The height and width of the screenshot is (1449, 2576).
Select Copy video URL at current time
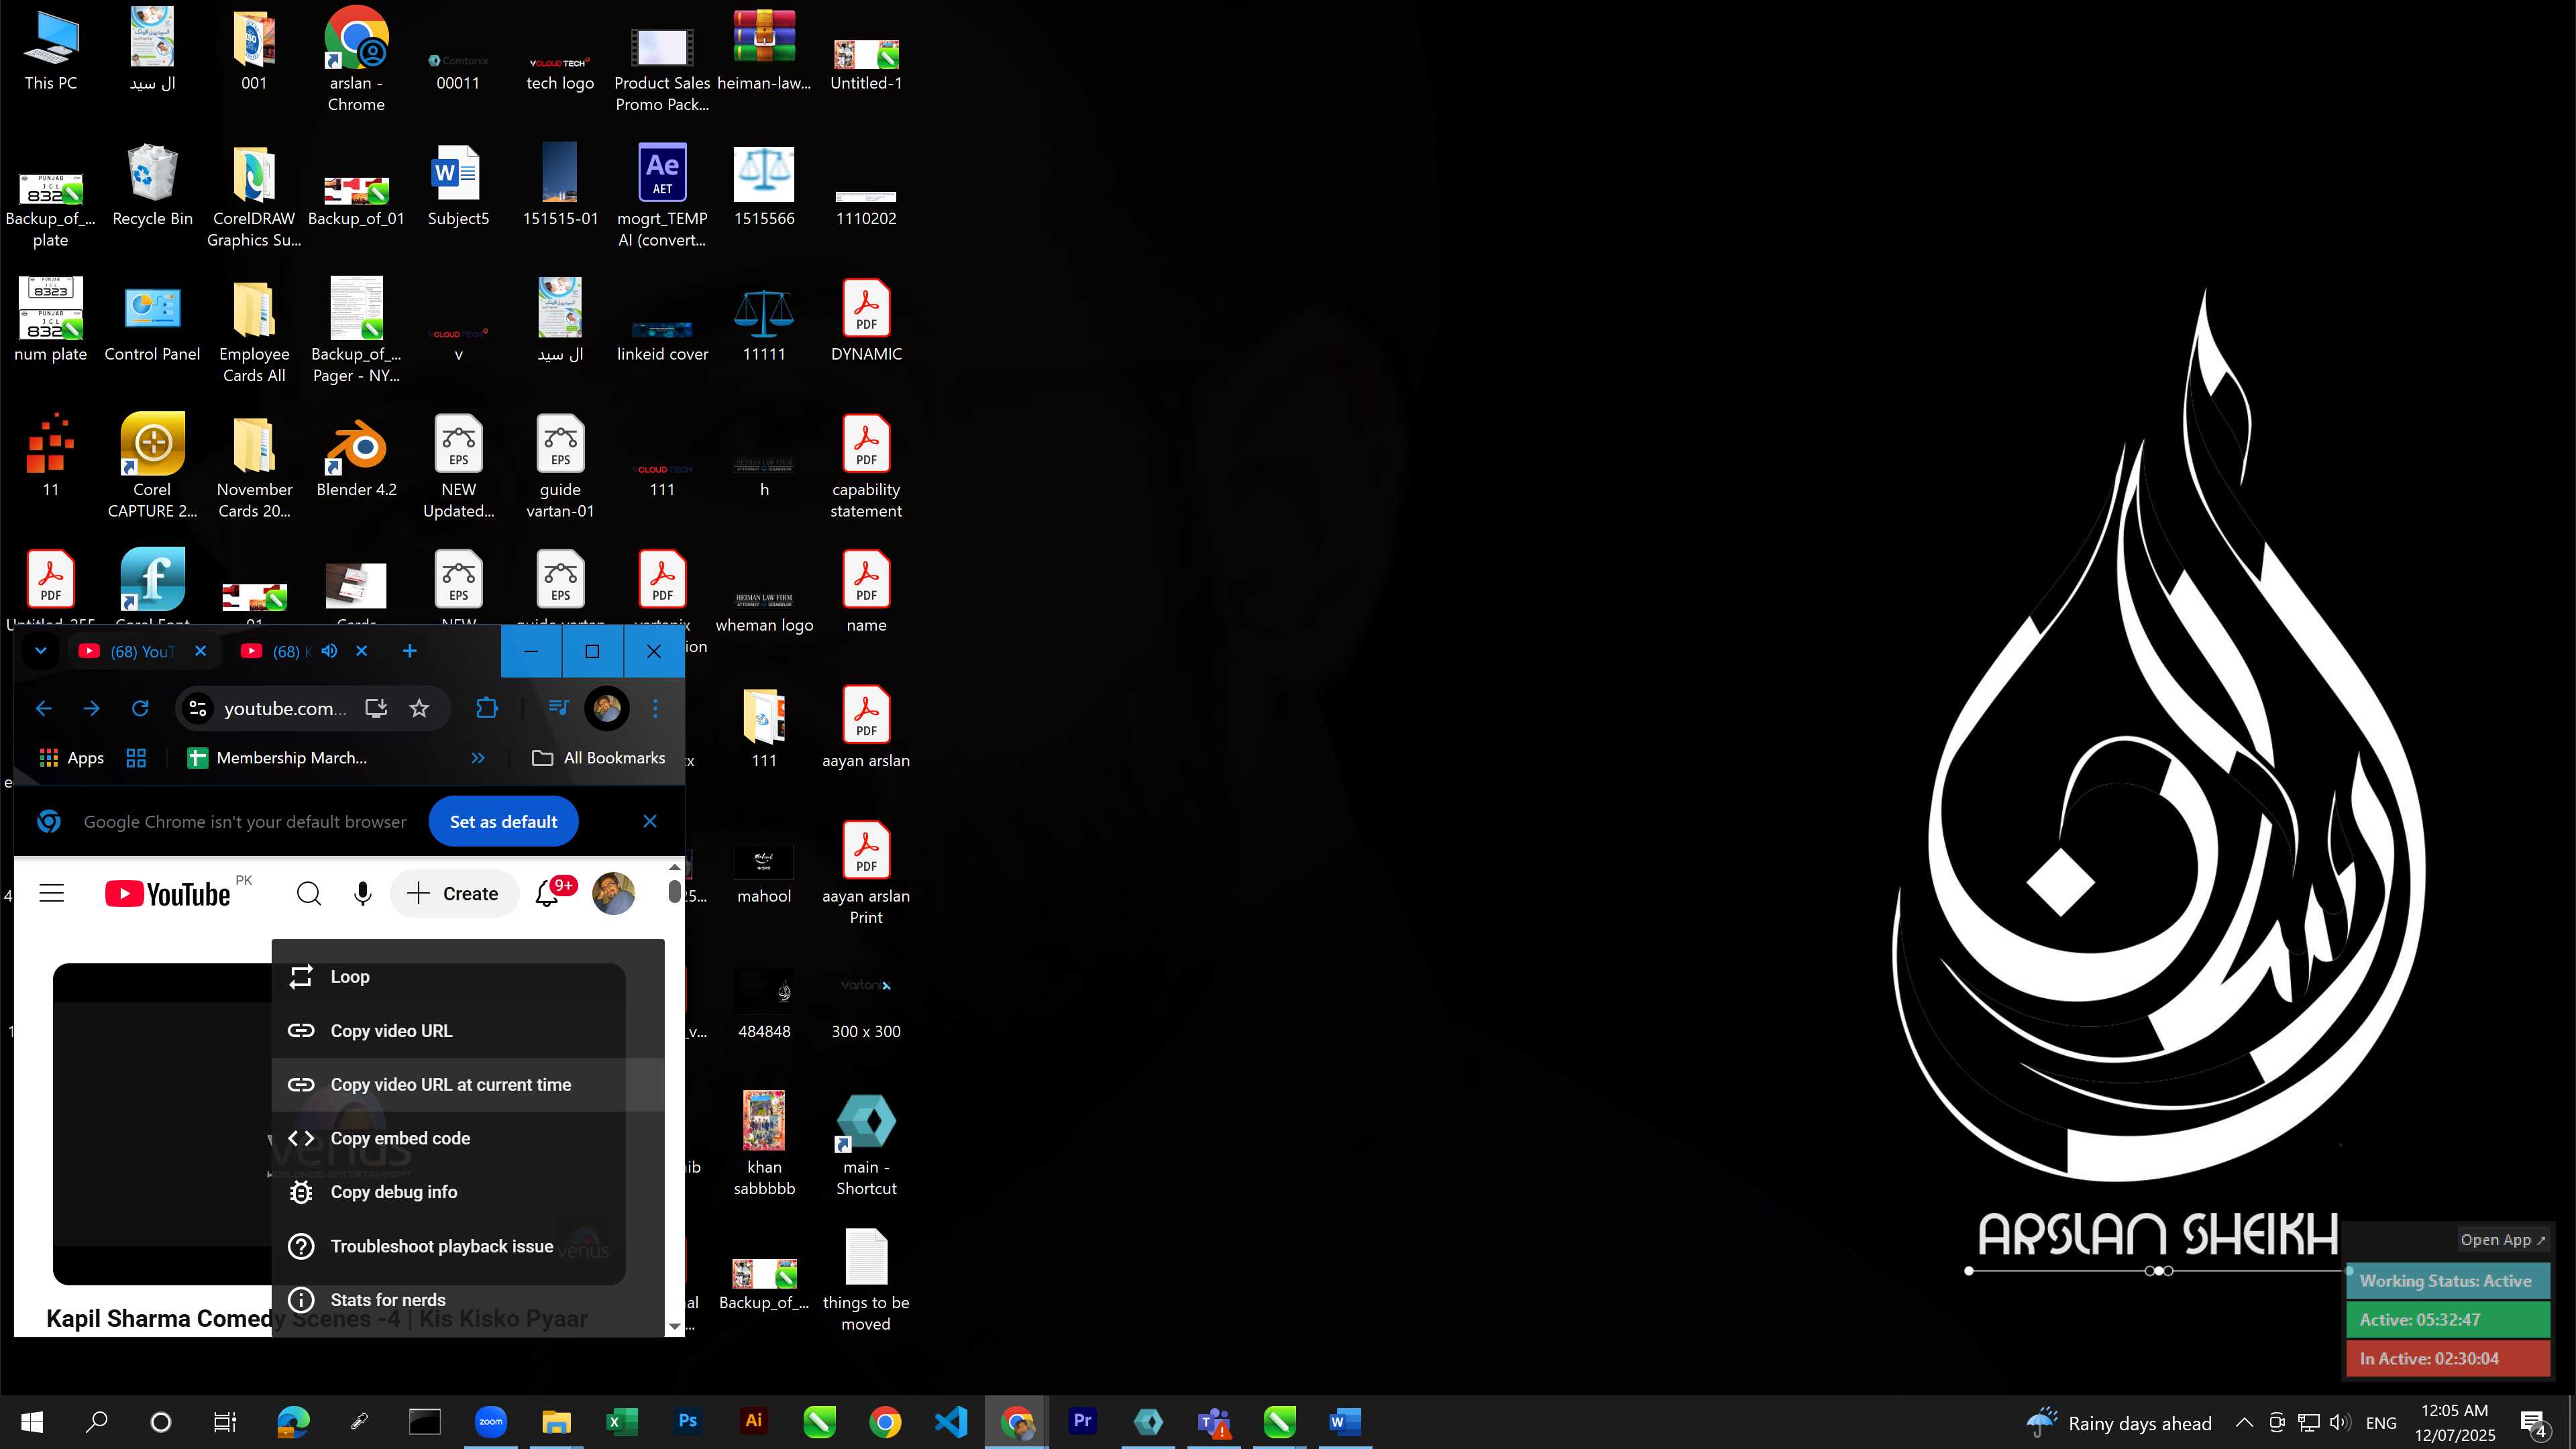pyautogui.click(x=468, y=1085)
